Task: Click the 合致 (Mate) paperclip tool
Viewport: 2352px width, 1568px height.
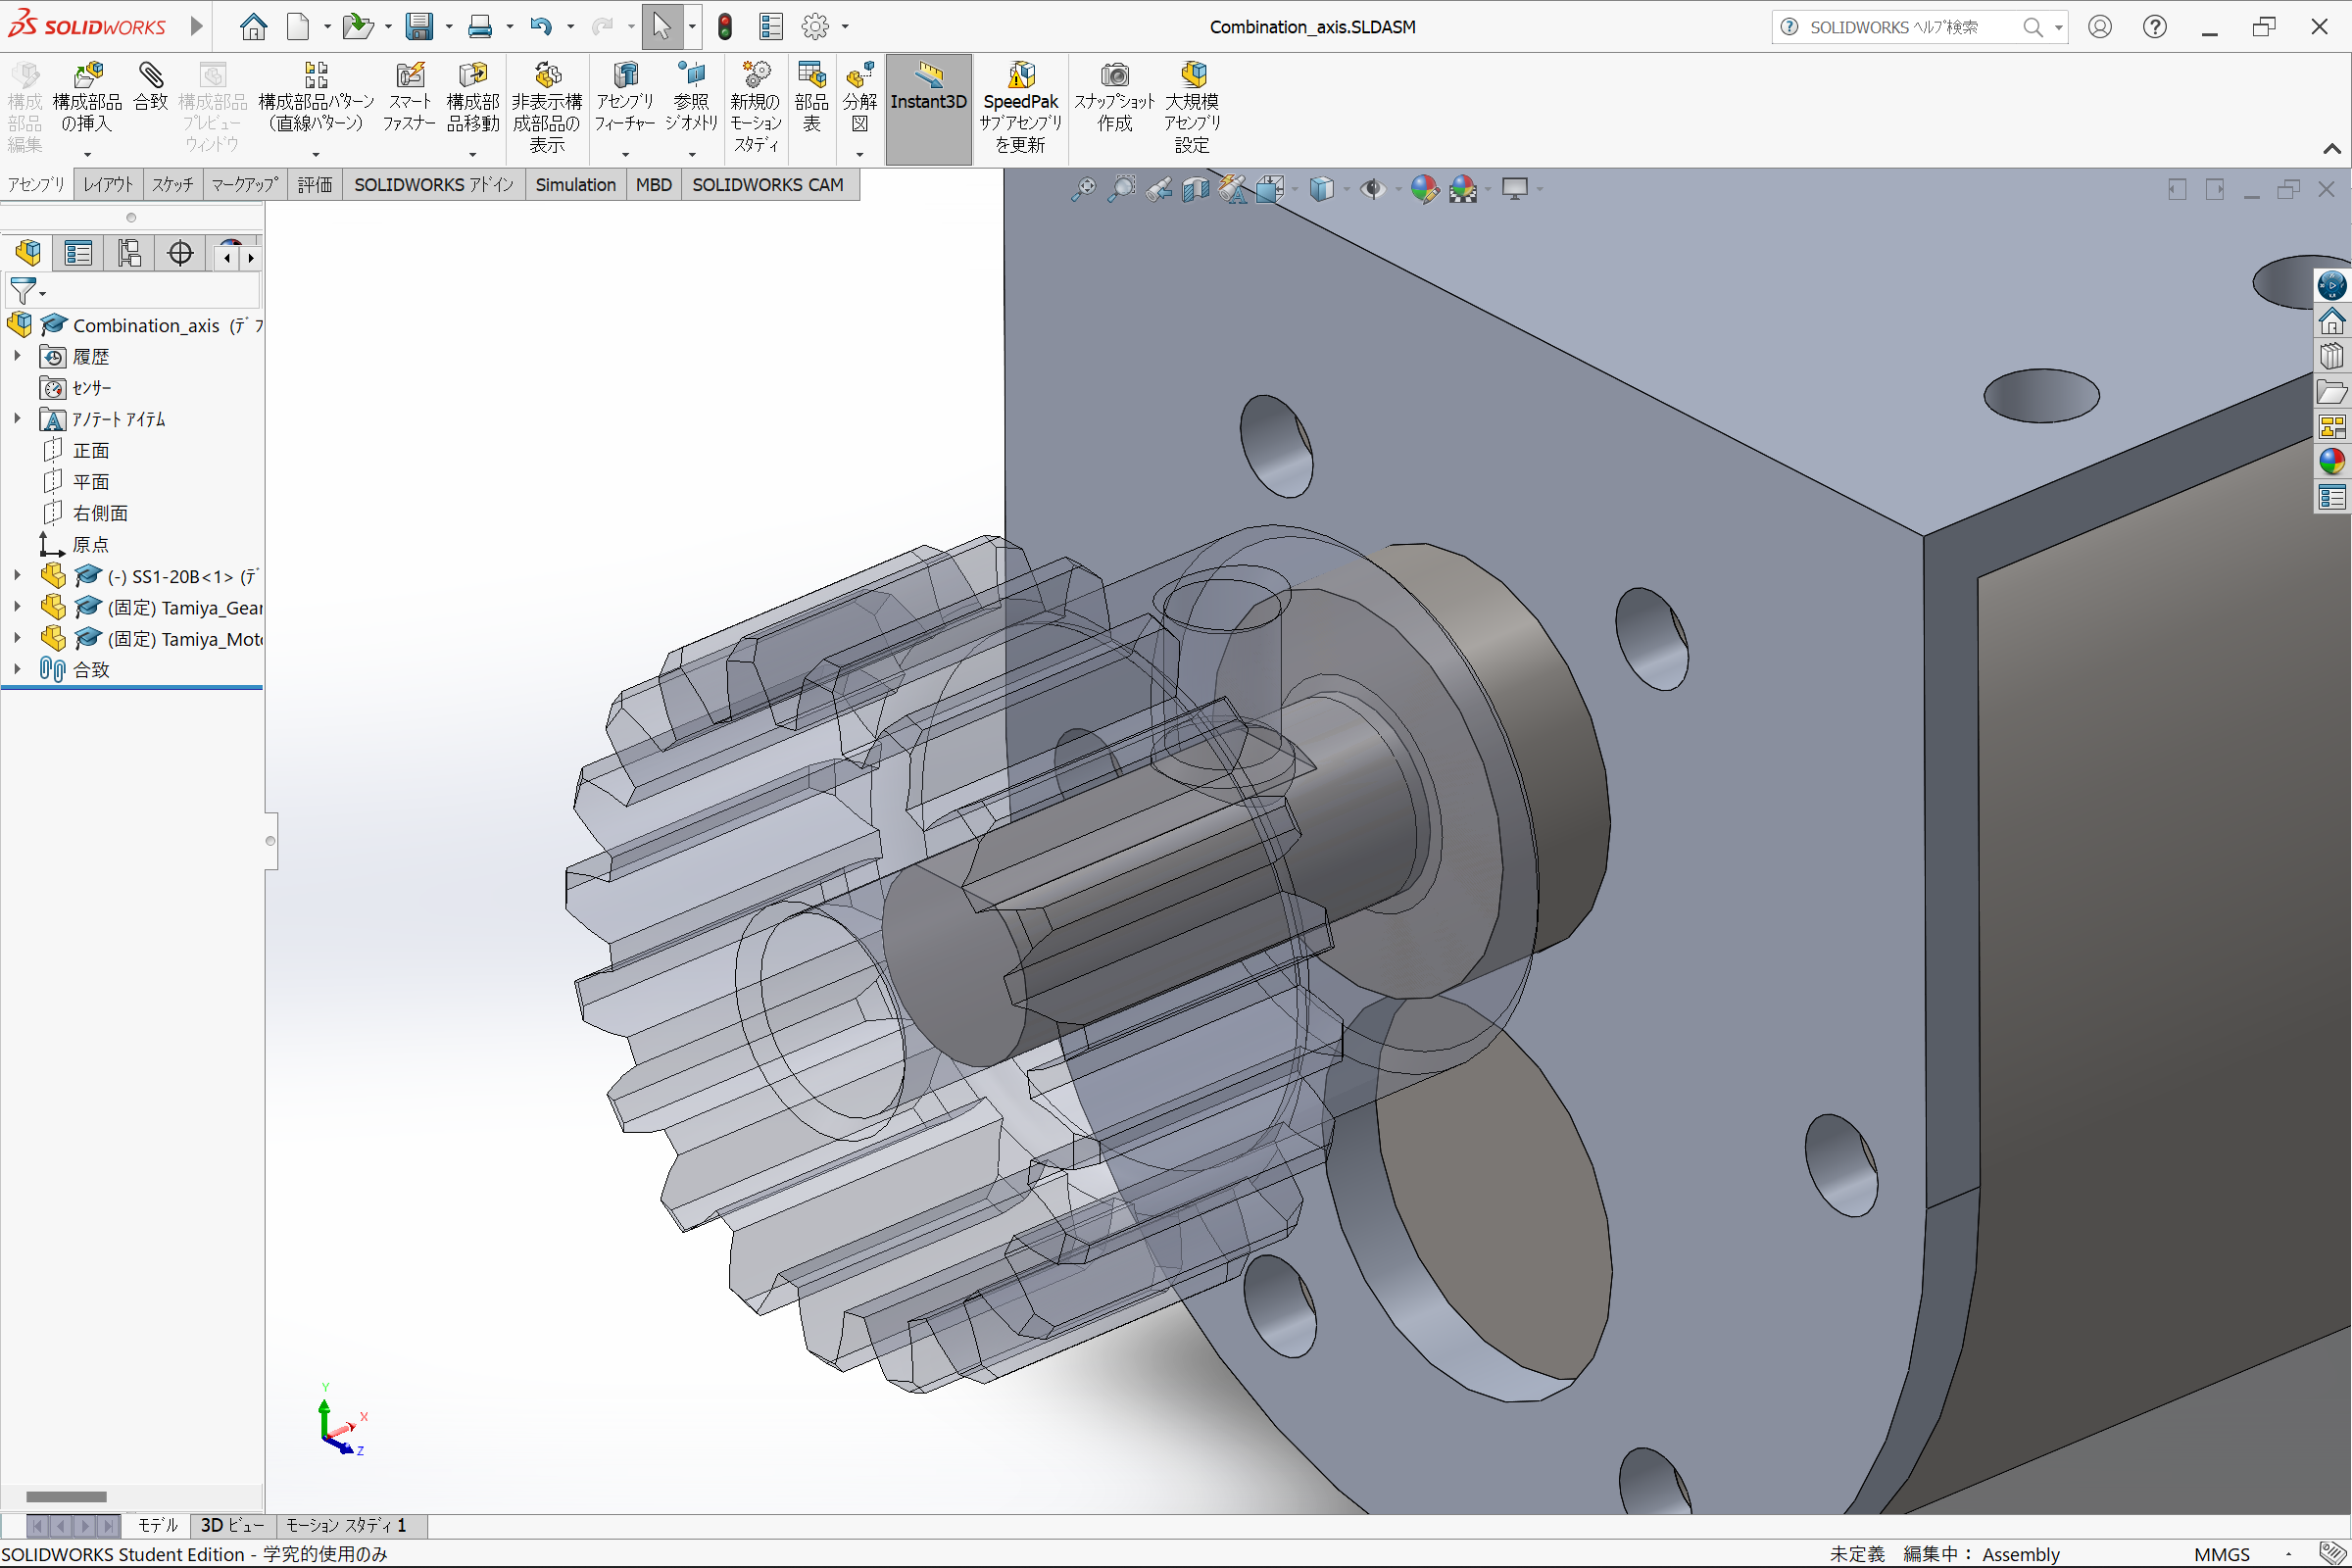Action: pos(151,88)
